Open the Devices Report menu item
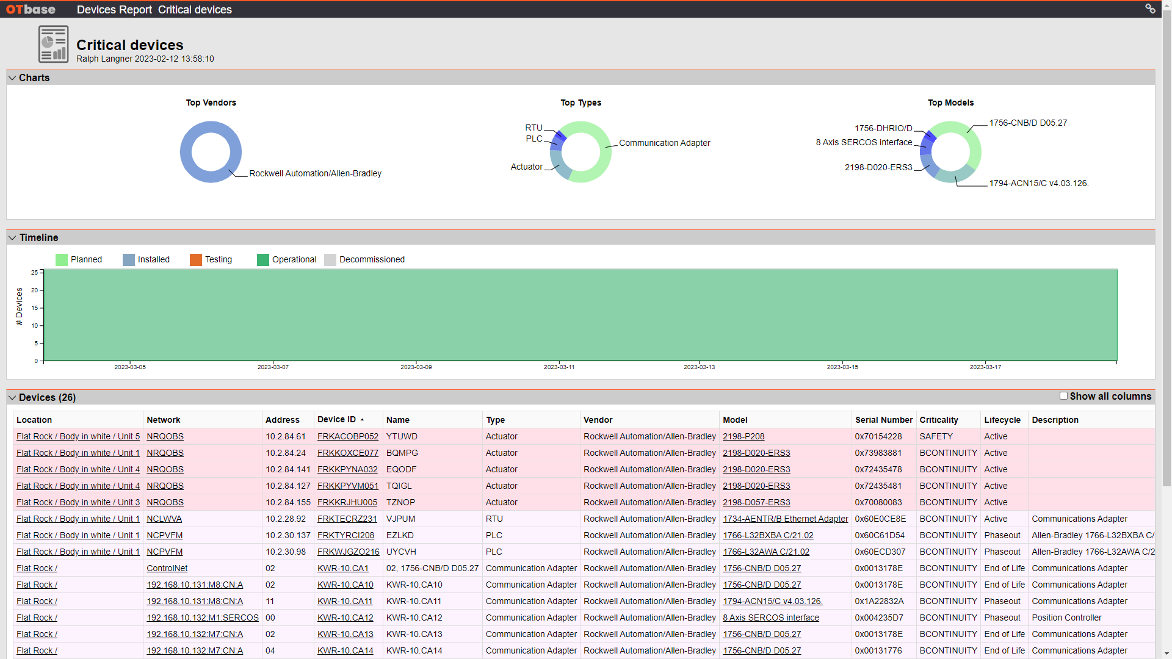 114,10
